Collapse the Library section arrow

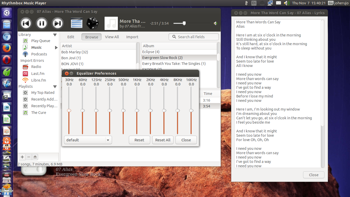point(55,34)
